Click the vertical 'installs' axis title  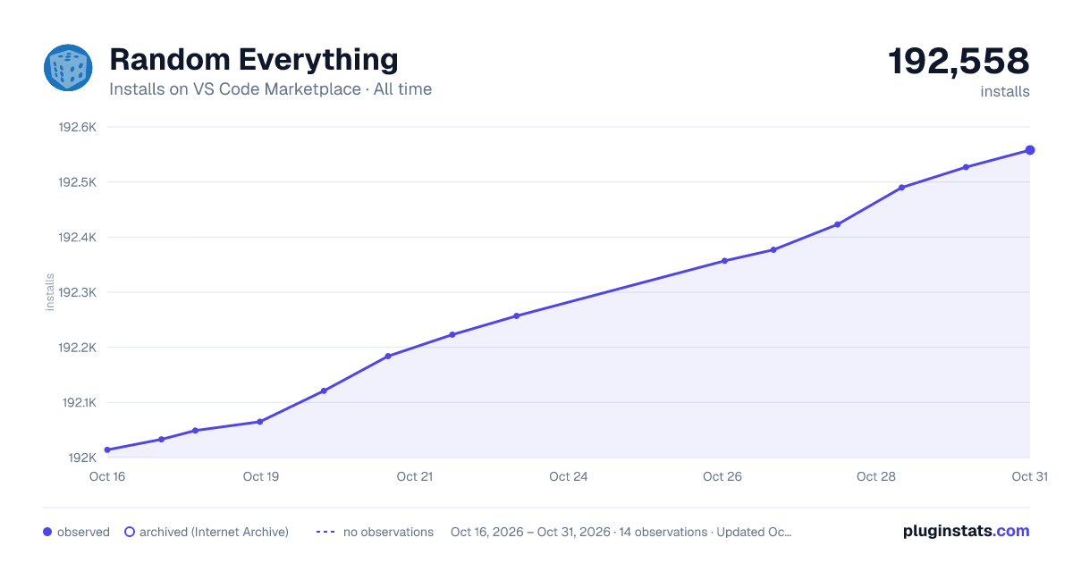pyautogui.click(x=50, y=292)
